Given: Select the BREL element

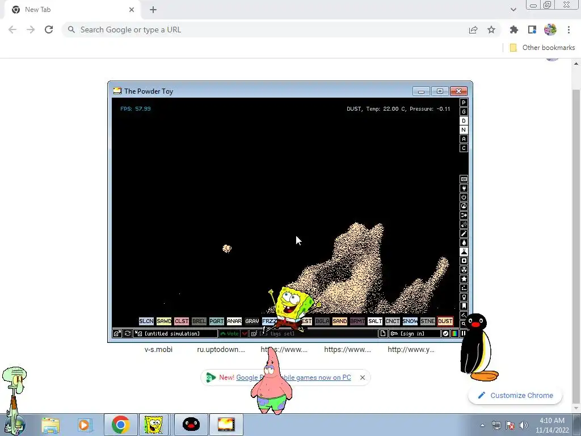Looking at the screenshot, I should click(x=199, y=321).
